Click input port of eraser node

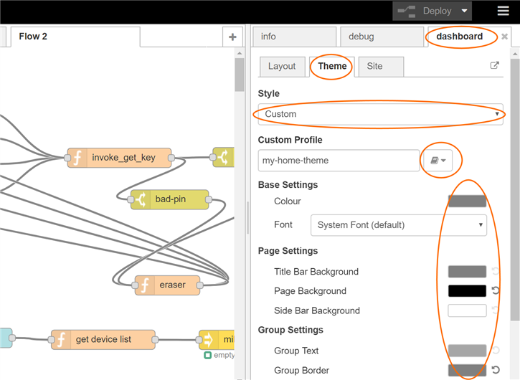(x=135, y=285)
